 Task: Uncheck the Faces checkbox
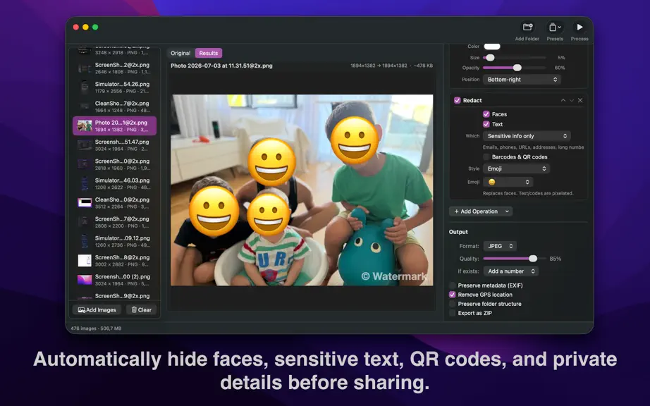pos(486,114)
